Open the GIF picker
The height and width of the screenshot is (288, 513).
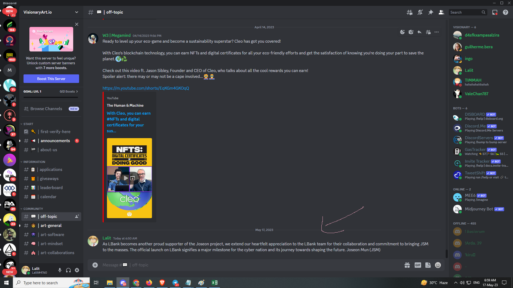click(x=418, y=265)
